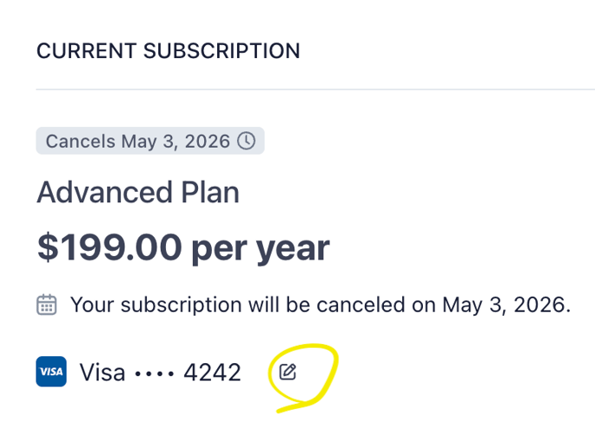Click the Advanced Plan title

pos(138,192)
